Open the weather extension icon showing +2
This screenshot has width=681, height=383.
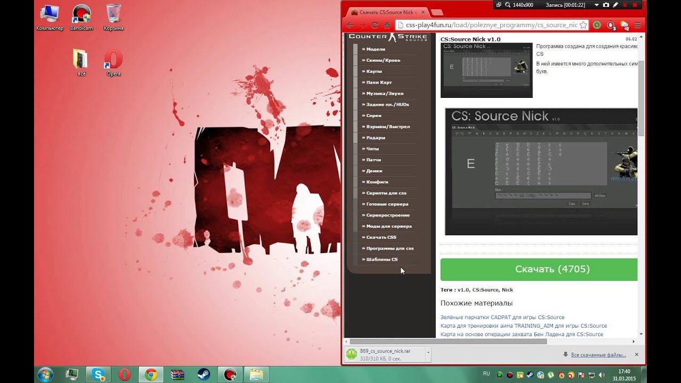pos(625,25)
